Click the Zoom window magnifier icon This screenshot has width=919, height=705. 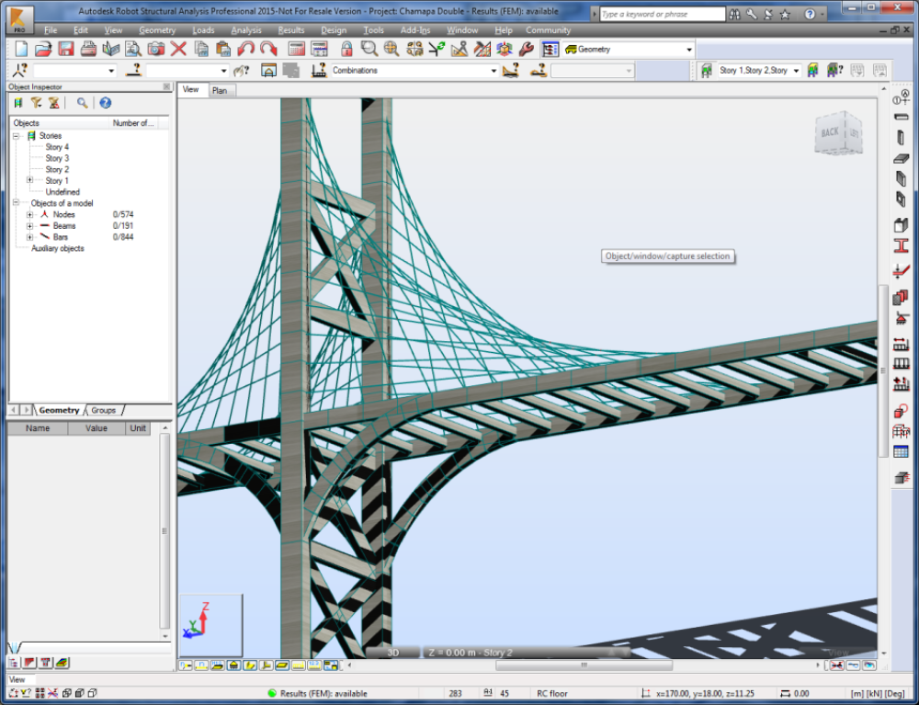click(369, 49)
